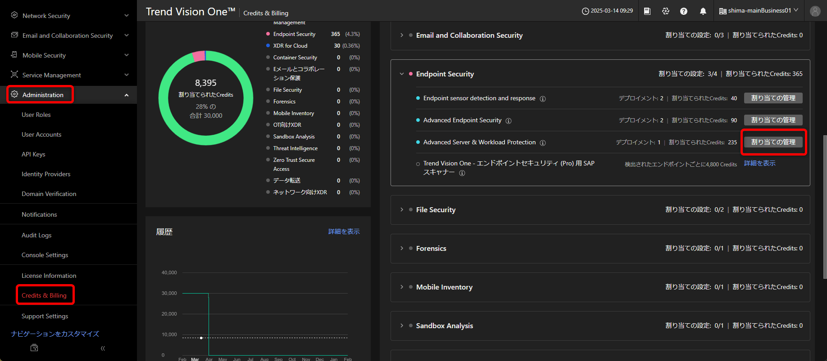Show info for Advanced Endpoint Security
Screen dimensions: 827x361
coord(509,121)
